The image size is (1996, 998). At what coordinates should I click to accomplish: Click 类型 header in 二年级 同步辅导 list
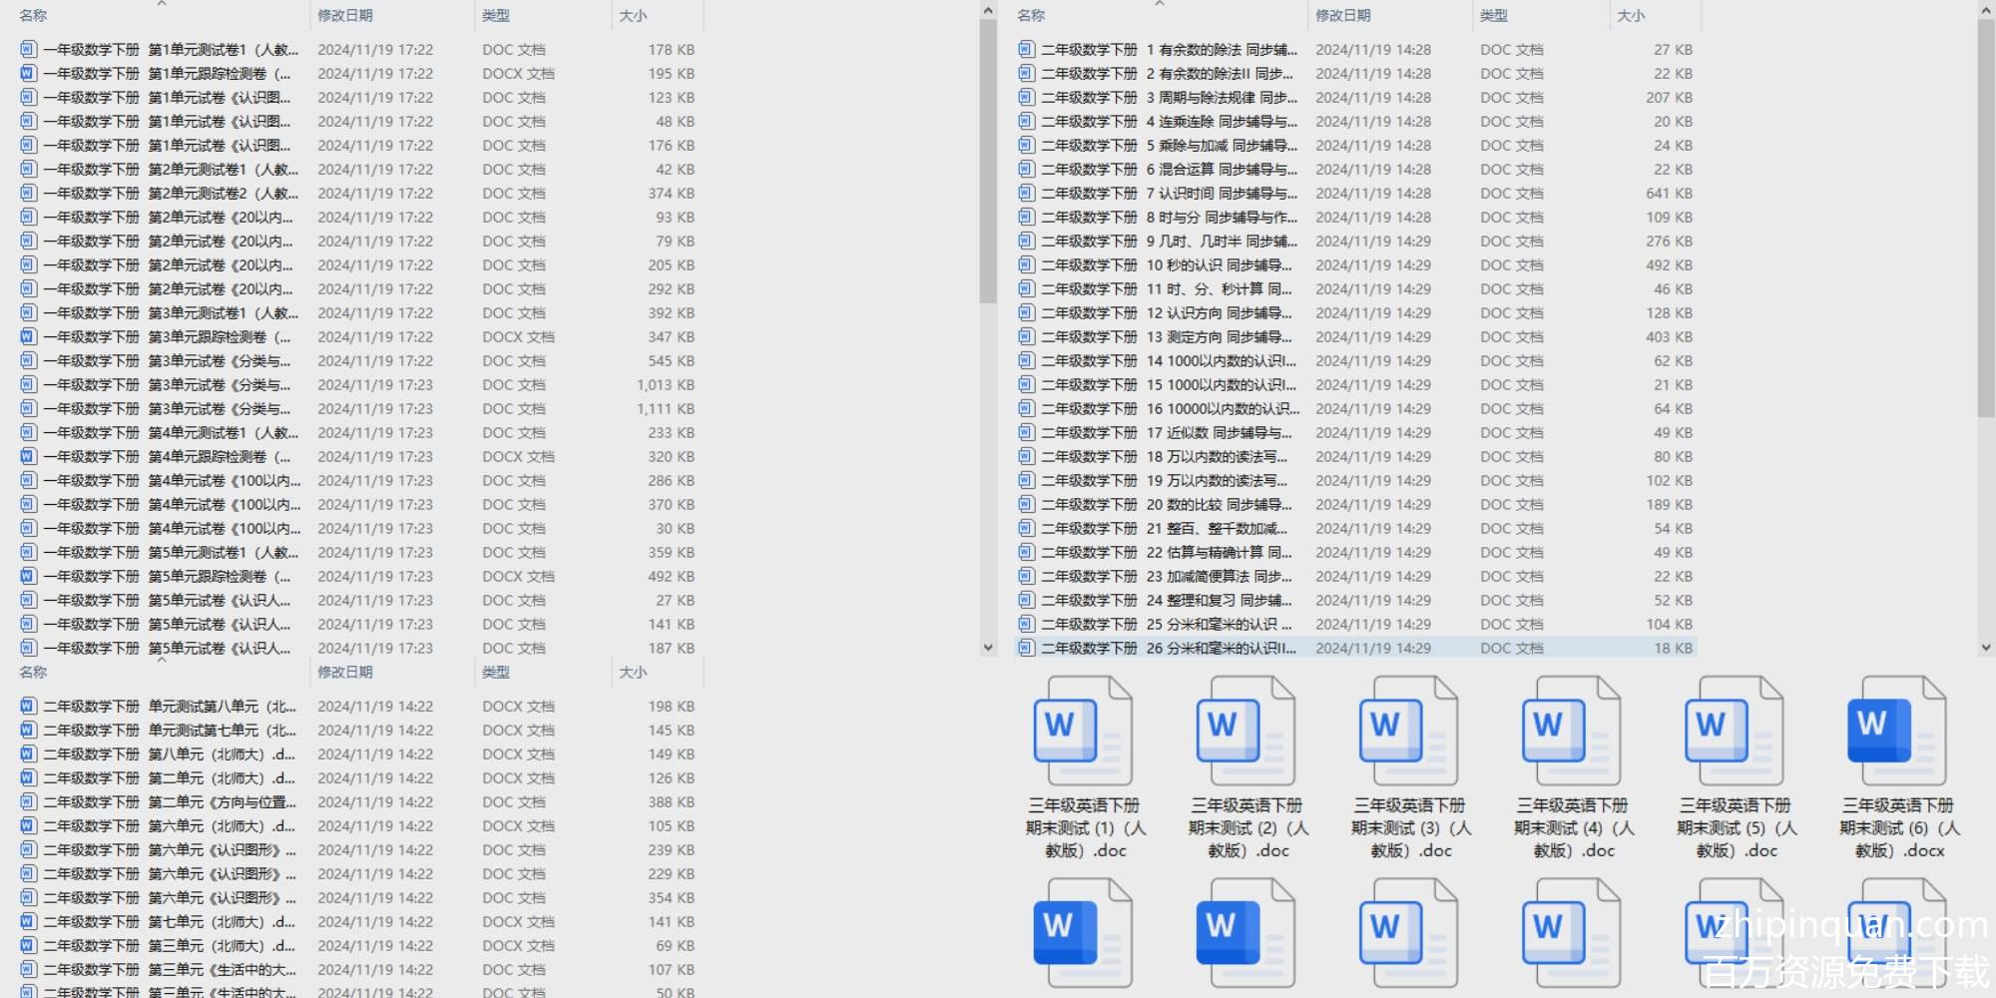[1494, 15]
